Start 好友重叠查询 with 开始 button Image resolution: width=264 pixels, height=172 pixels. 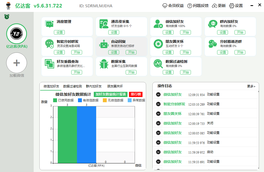point(77,72)
